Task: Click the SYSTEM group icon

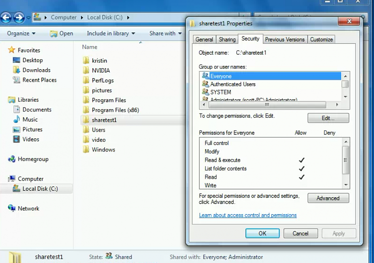Action: 205,92
